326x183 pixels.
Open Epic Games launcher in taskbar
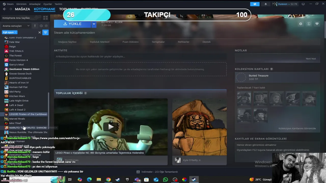[127, 179]
